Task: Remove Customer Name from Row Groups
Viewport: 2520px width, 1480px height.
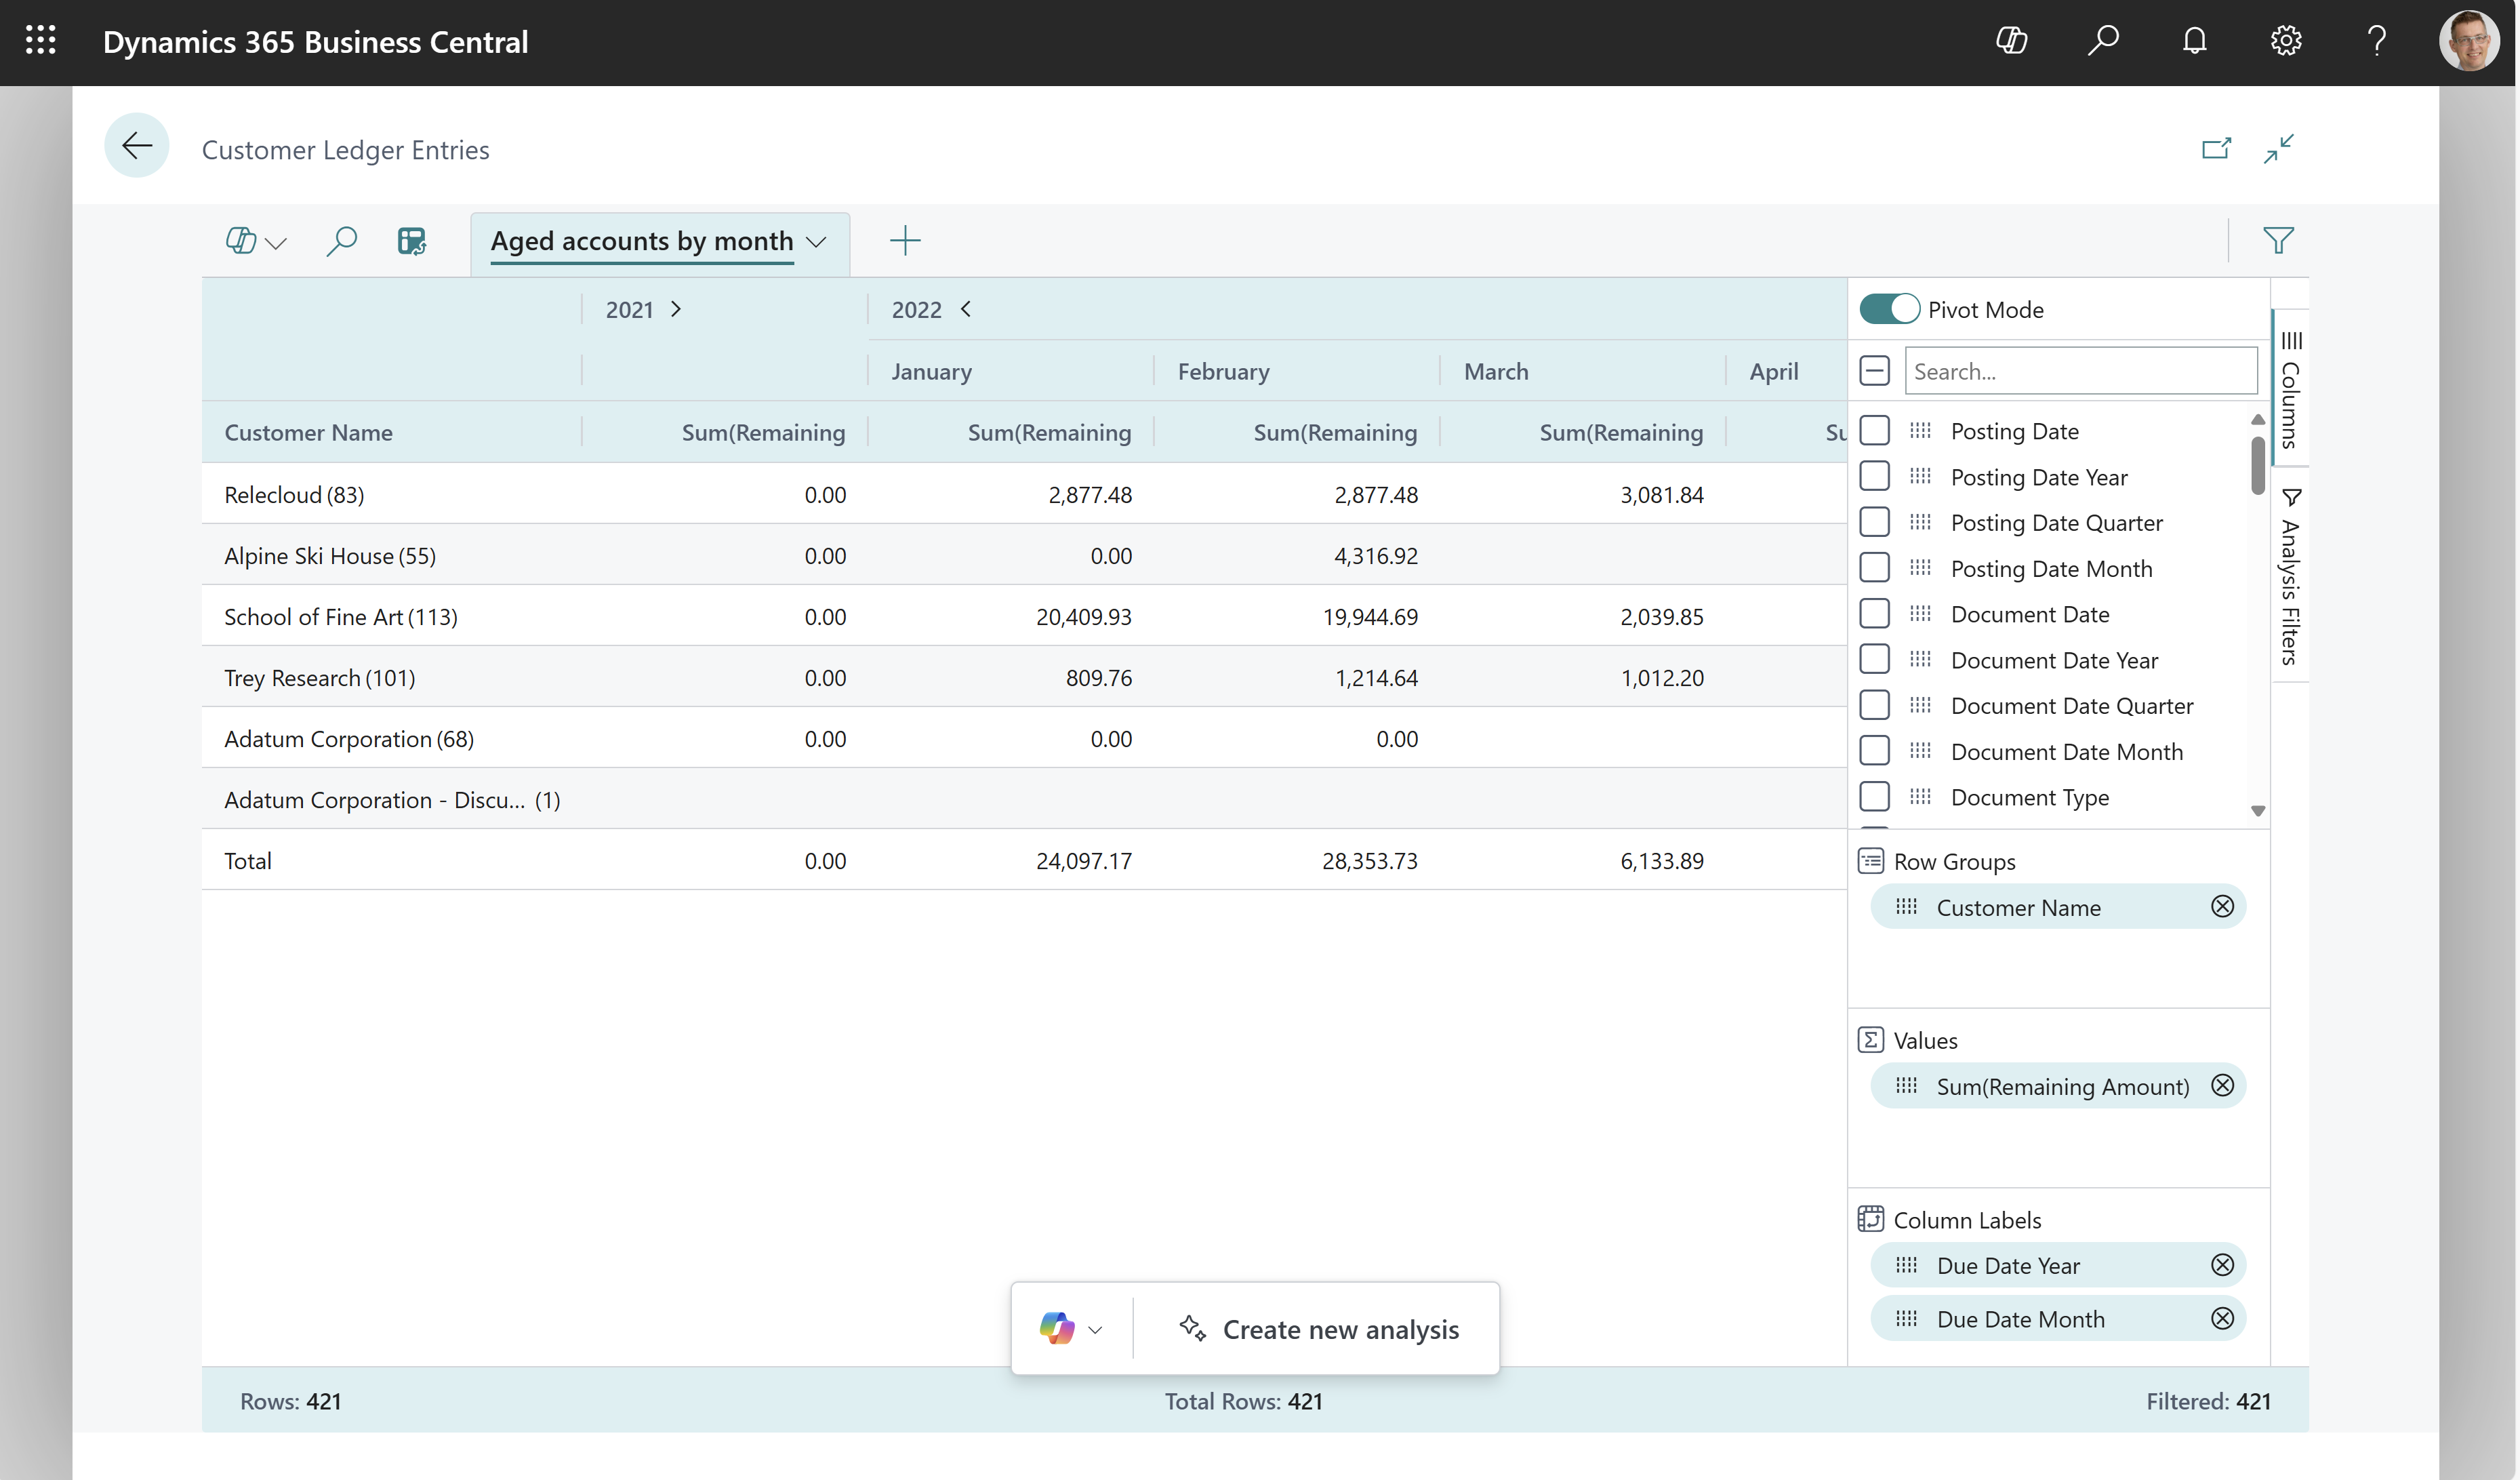Action: [x=2223, y=906]
